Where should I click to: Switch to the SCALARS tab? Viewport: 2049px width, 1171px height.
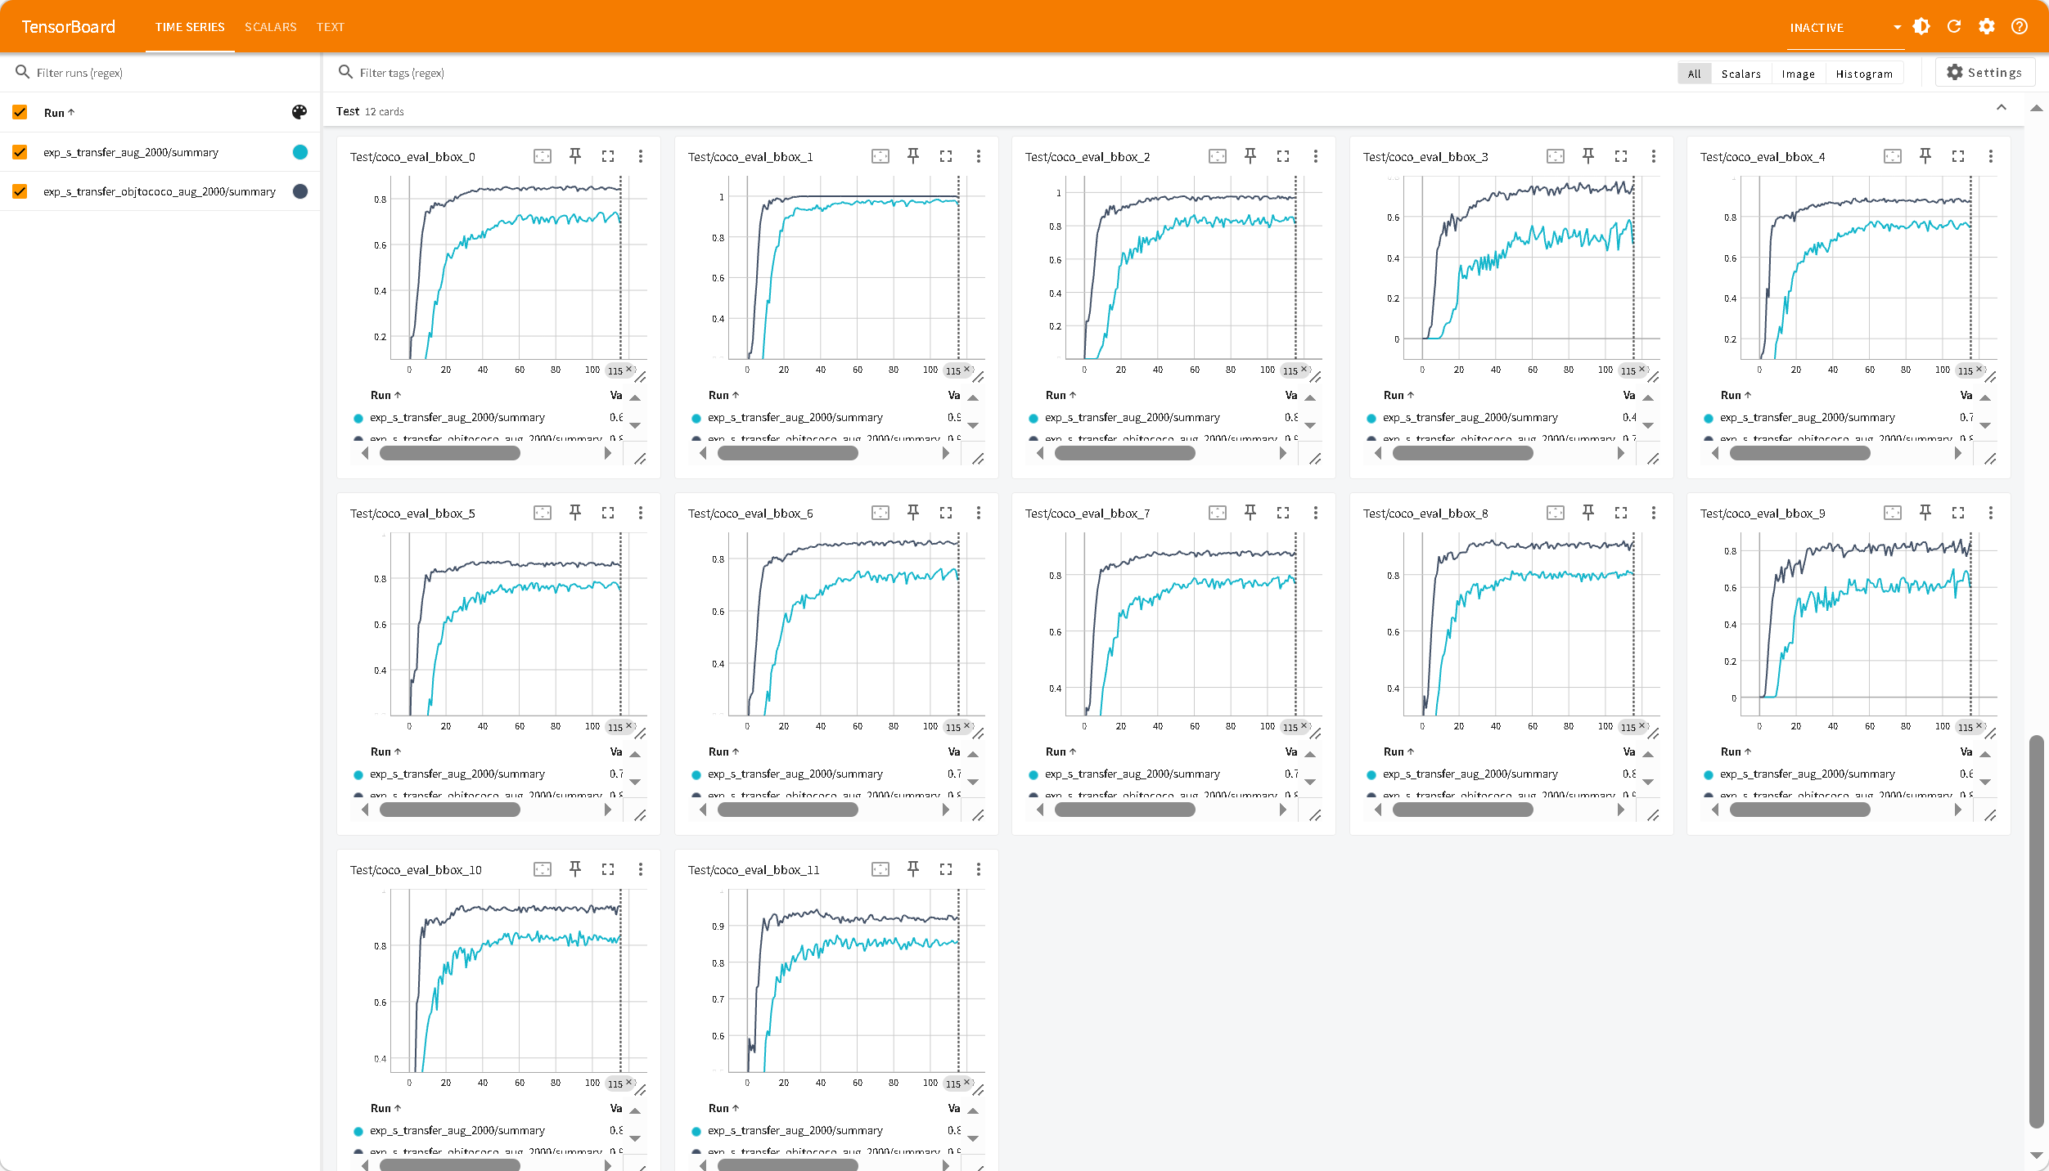click(x=270, y=27)
